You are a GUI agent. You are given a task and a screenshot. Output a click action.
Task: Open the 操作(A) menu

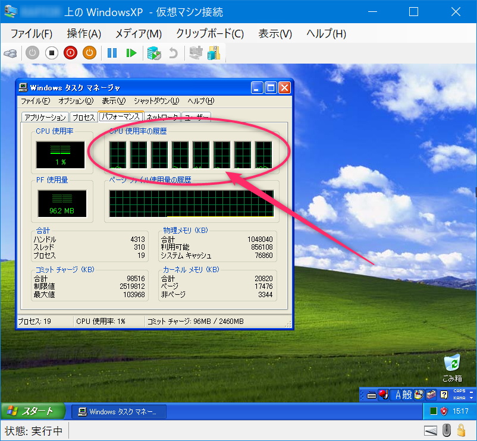[x=84, y=33]
